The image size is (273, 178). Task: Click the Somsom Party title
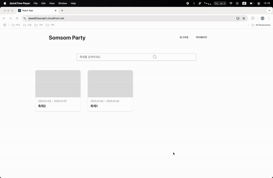67,38
